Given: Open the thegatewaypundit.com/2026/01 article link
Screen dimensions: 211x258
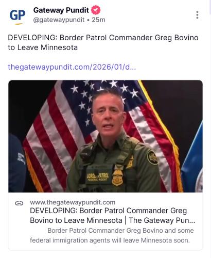Looking at the screenshot, I should pyautogui.click(x=72, y=67).
